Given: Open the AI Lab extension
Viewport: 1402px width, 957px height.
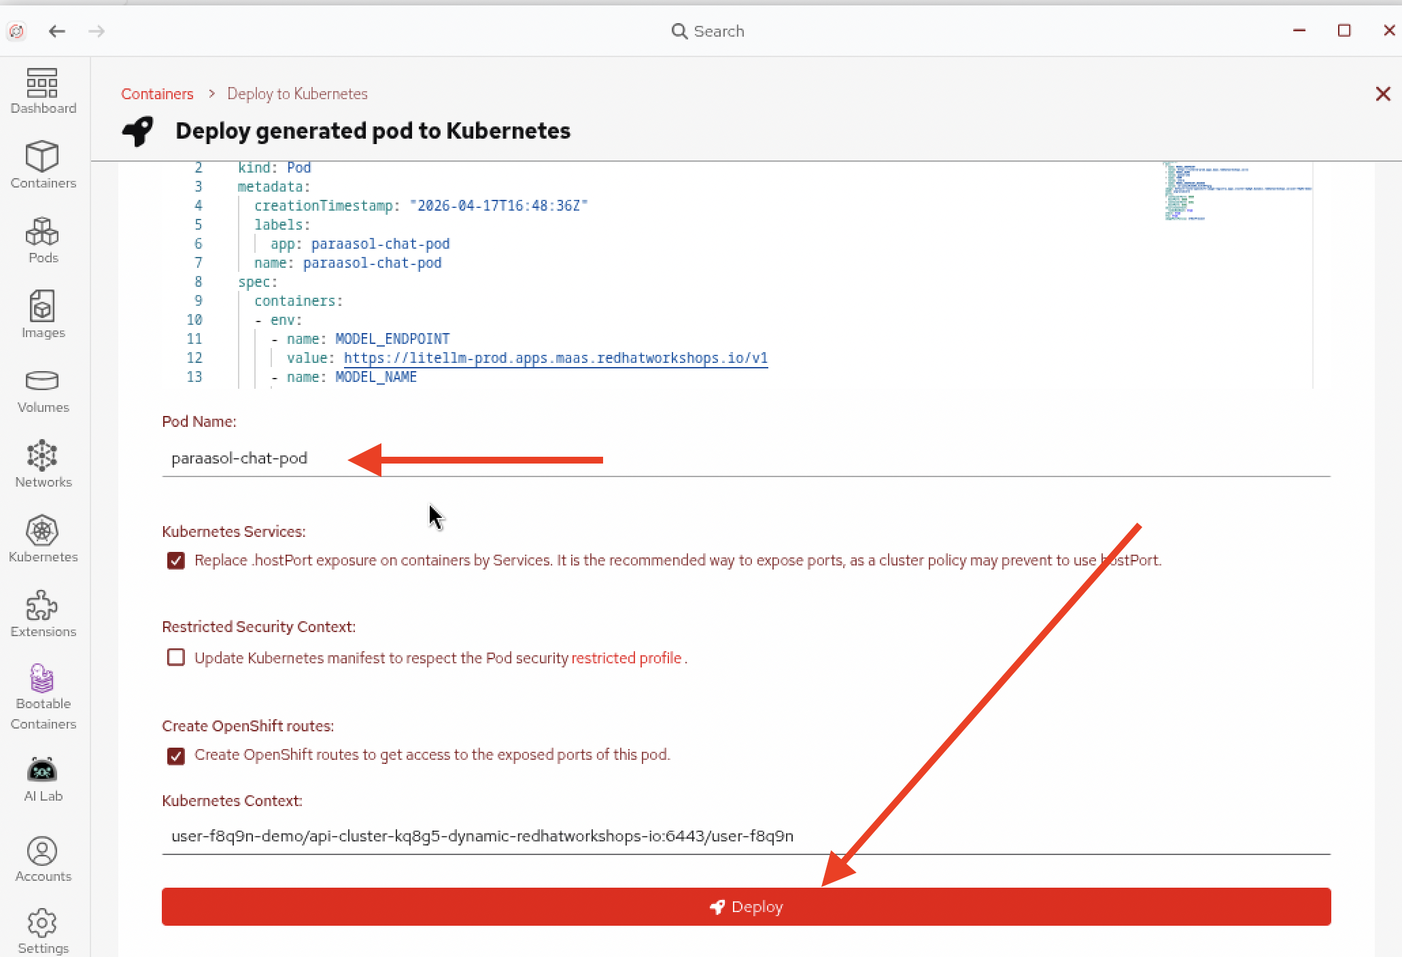Looking at the screenshot, I should pos(43,779).
